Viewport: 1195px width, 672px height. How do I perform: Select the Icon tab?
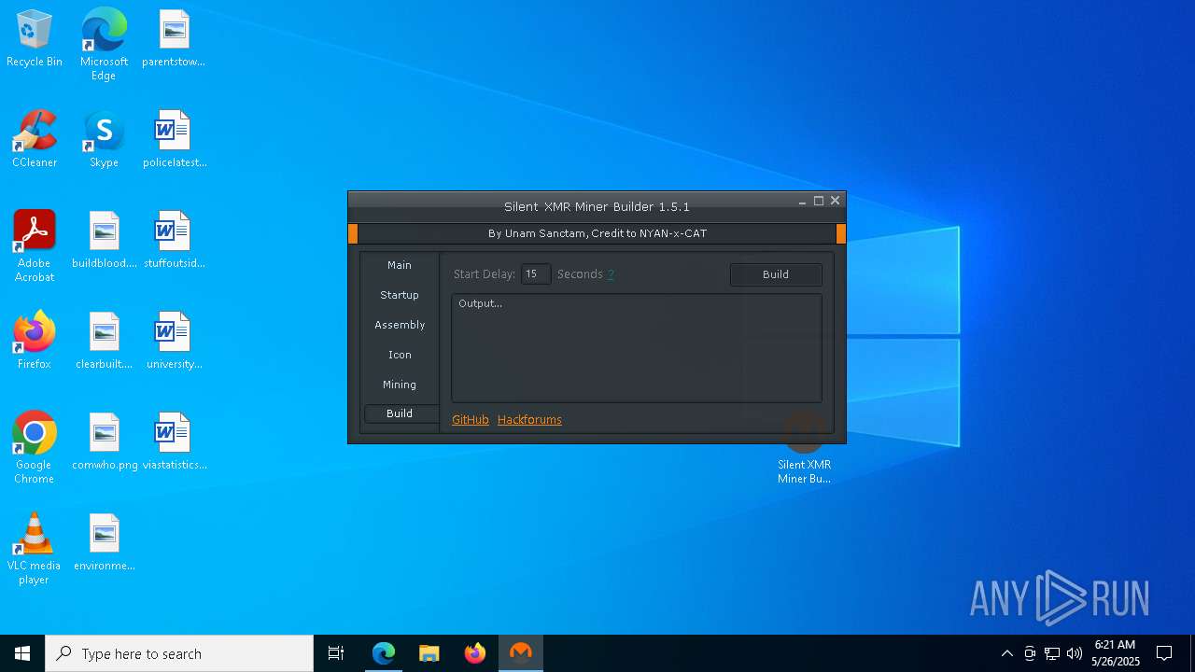click(400, 355)
